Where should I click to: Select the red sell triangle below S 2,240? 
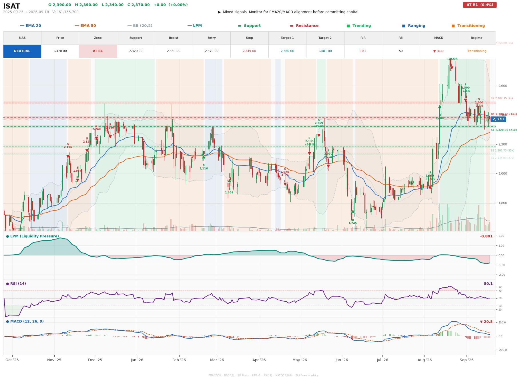pyautogui.click(x=96, y=139)
